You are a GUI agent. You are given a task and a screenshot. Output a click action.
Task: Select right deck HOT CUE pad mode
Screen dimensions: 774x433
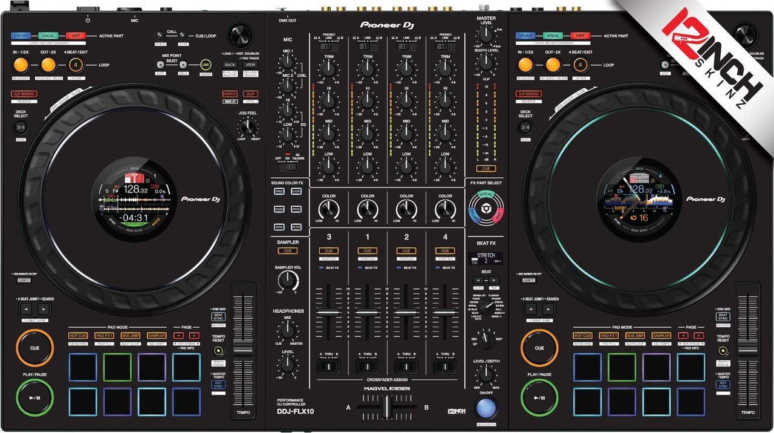(582, 336)
